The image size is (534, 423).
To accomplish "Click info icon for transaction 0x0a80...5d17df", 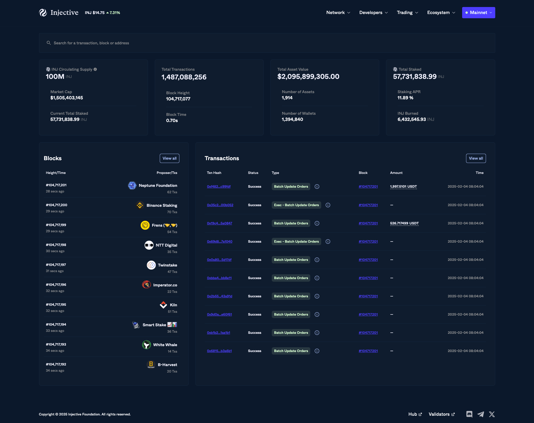I will click(317, 260).
